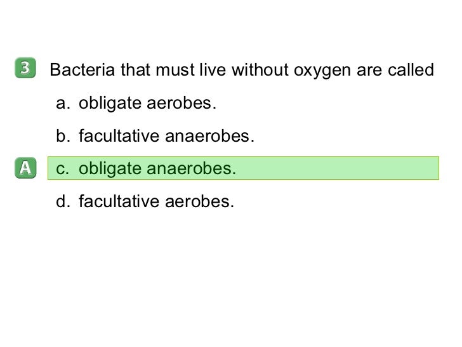Click the word facultative in option b

point(119,136)
